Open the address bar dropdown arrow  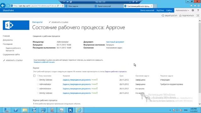(x=60, y=6)
